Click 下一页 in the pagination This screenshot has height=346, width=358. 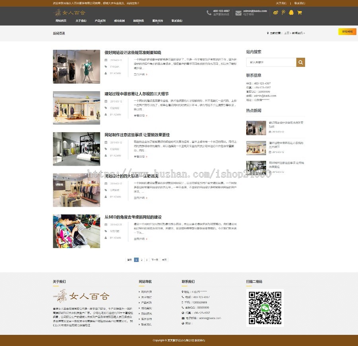pyautogui.click(x=155, y=260)
